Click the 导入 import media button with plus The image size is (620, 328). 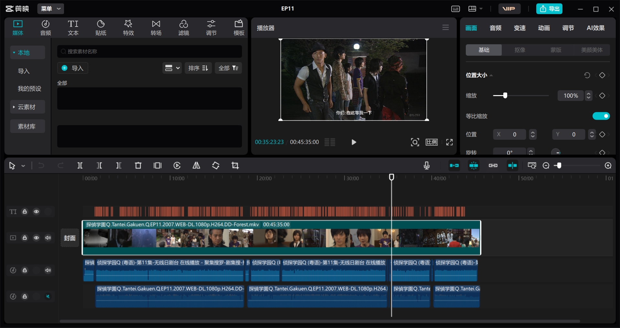tap(73, 68)
